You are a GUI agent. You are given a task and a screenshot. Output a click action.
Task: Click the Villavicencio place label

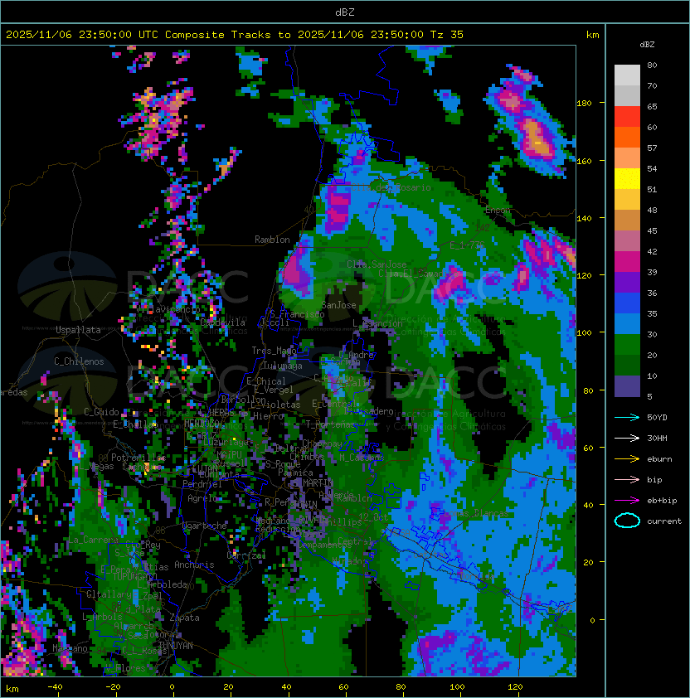click(168, 309)
